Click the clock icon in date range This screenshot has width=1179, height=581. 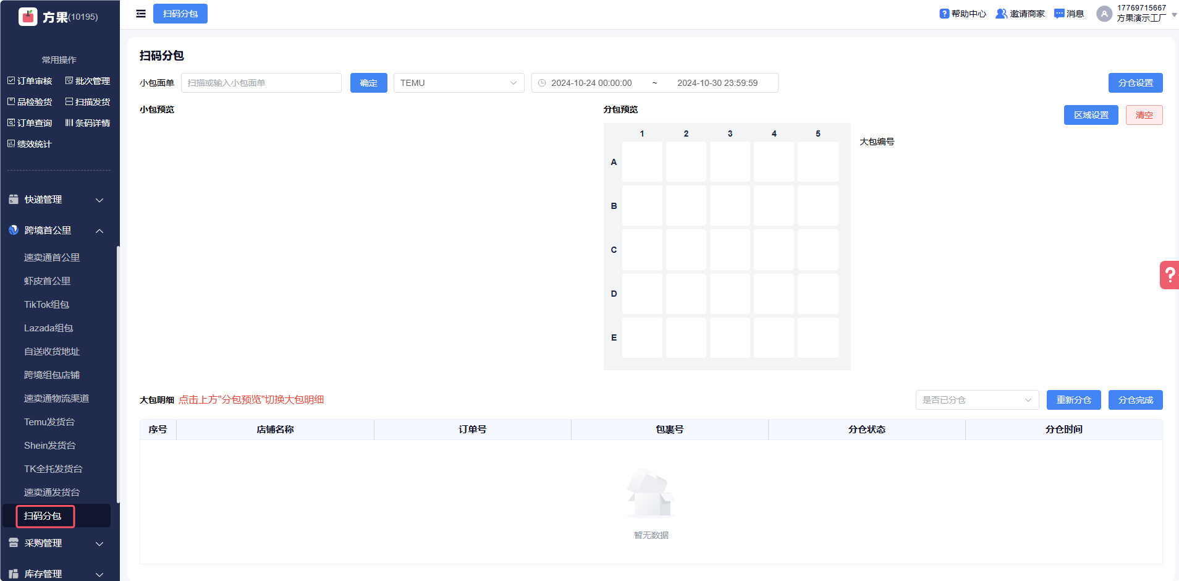[542, 83]
